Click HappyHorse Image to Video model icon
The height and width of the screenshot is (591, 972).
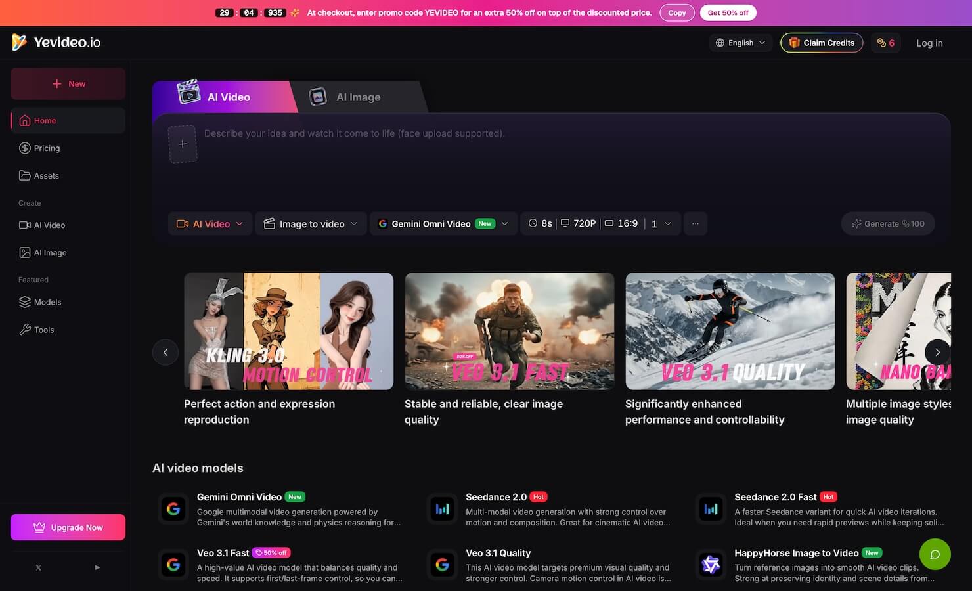point(711,565)
